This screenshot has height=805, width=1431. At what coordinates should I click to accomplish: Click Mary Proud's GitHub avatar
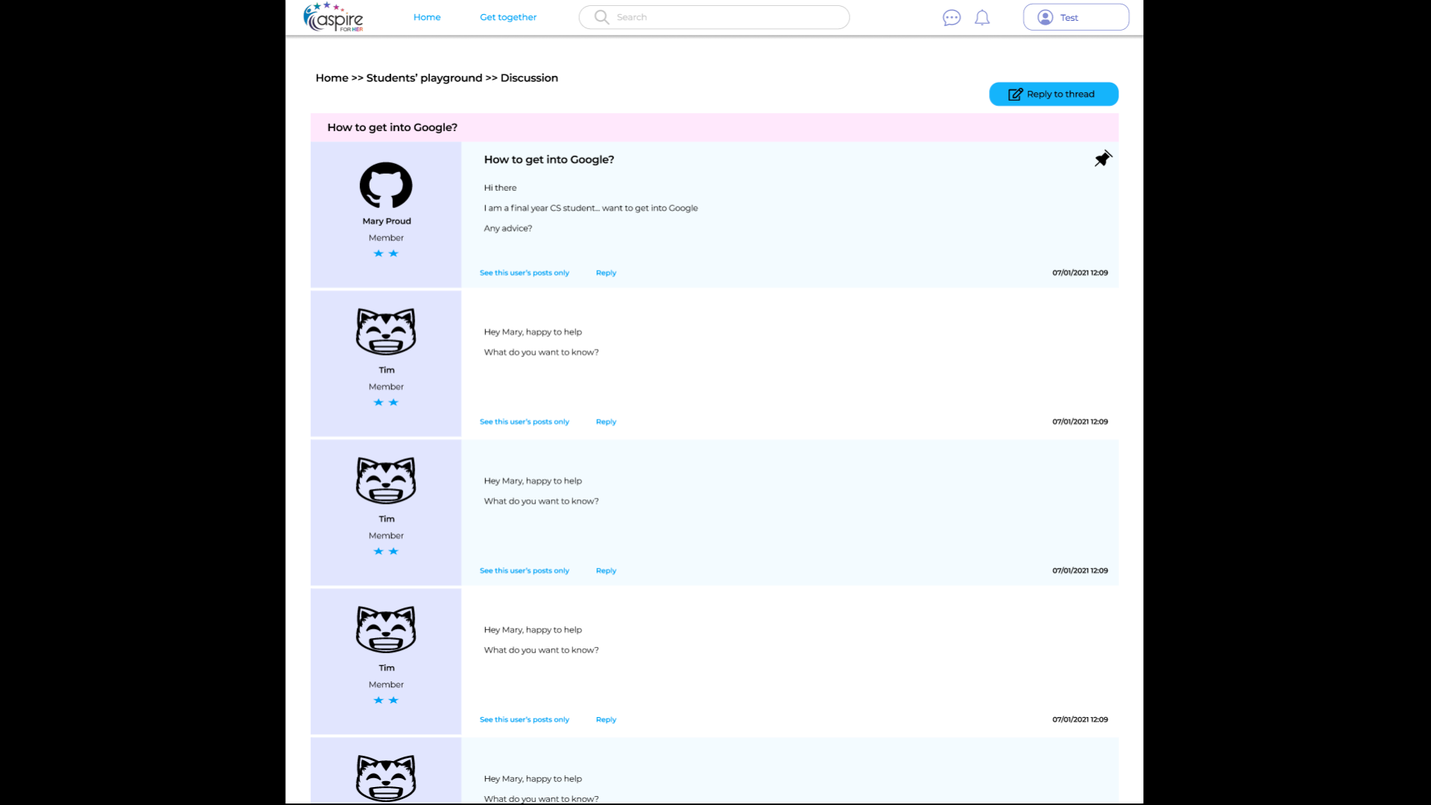pyautogui.click(x=386, y=185)
